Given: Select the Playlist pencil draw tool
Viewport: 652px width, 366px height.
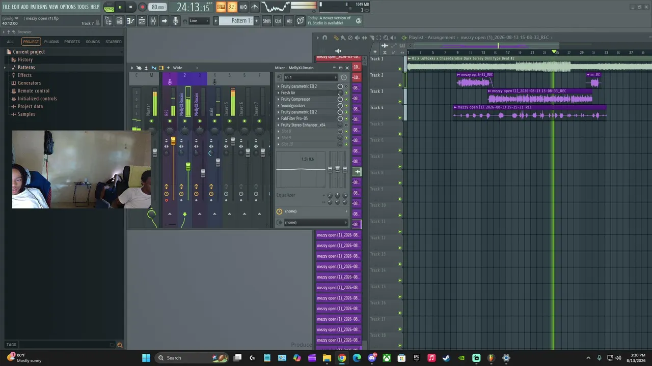Looking at the screenshot, I should pyautogui.click(x=336, y=38).
